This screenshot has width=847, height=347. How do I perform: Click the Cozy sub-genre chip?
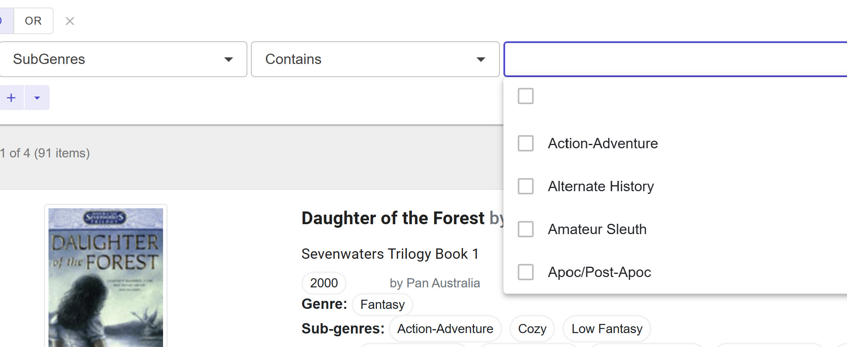[532, 329]
